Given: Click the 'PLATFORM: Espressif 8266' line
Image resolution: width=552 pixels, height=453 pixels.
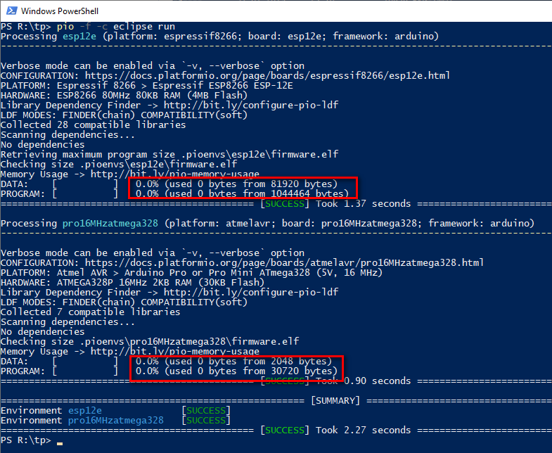Looking at the screenshot, I should (x=147, y=86).
